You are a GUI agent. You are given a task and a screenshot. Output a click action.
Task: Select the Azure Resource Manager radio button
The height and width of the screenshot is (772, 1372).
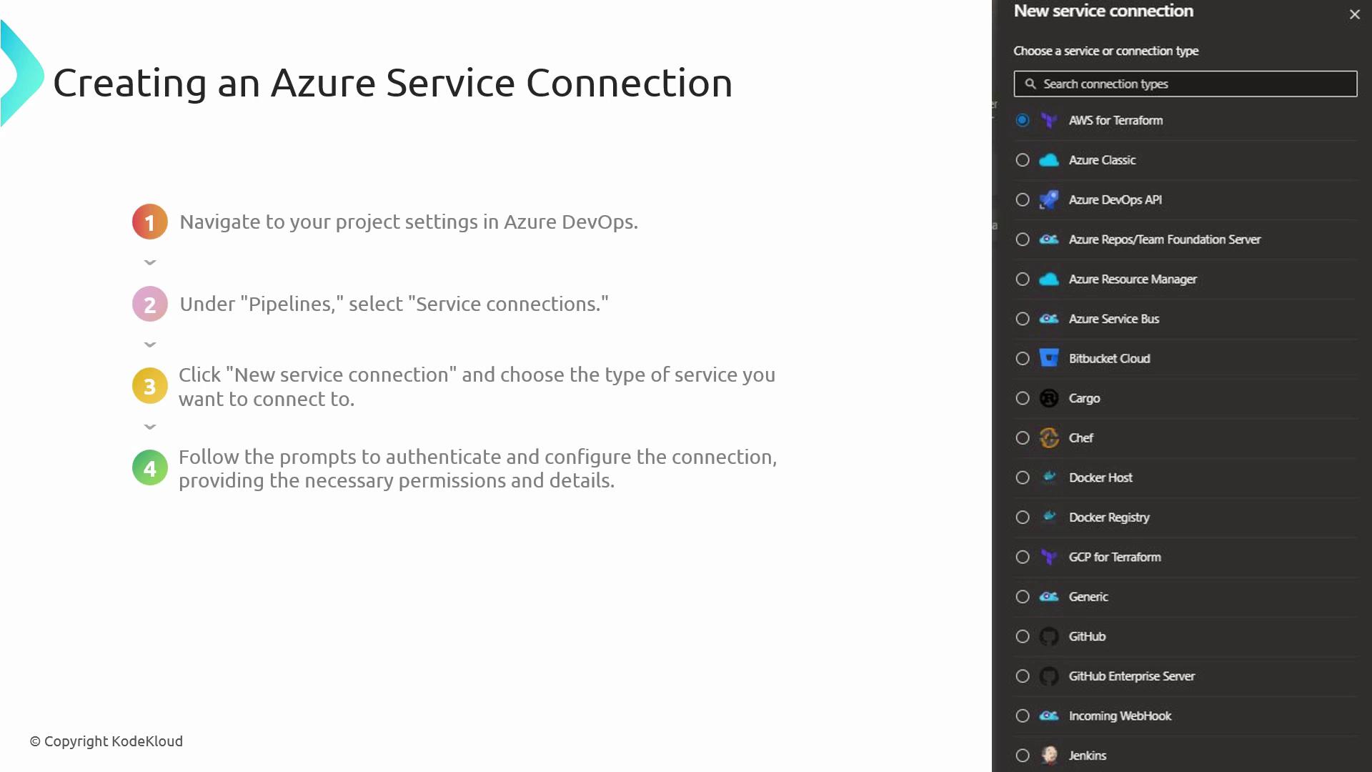coord(1023,279)
